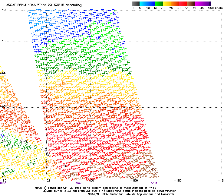Click the title 'ASCAT 25KM NOAA Winds 20160615 ascending'

(x=44, y=5)
